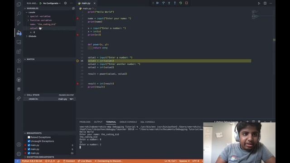Screen dimensions: 290x163
Task: Select the <module> call stack frame
Action: coord(49,99)
